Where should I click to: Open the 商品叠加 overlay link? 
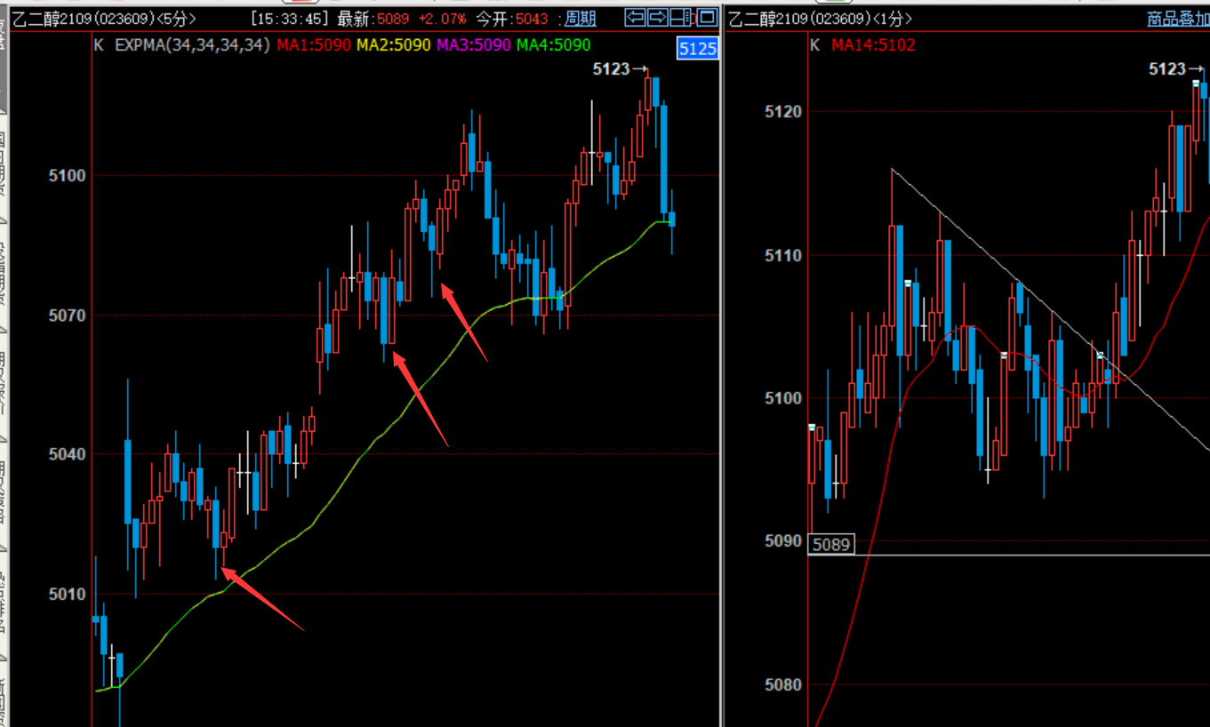point(1178,19)
